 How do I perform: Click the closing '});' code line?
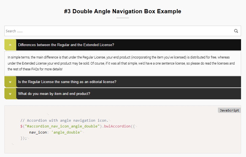pyautogui.click(x=24, y=138)
